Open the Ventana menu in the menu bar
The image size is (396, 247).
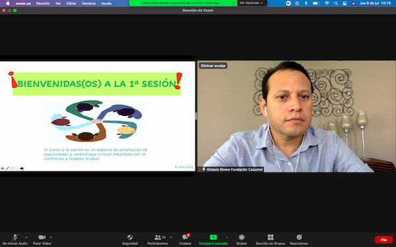click(x=88, y=3)
